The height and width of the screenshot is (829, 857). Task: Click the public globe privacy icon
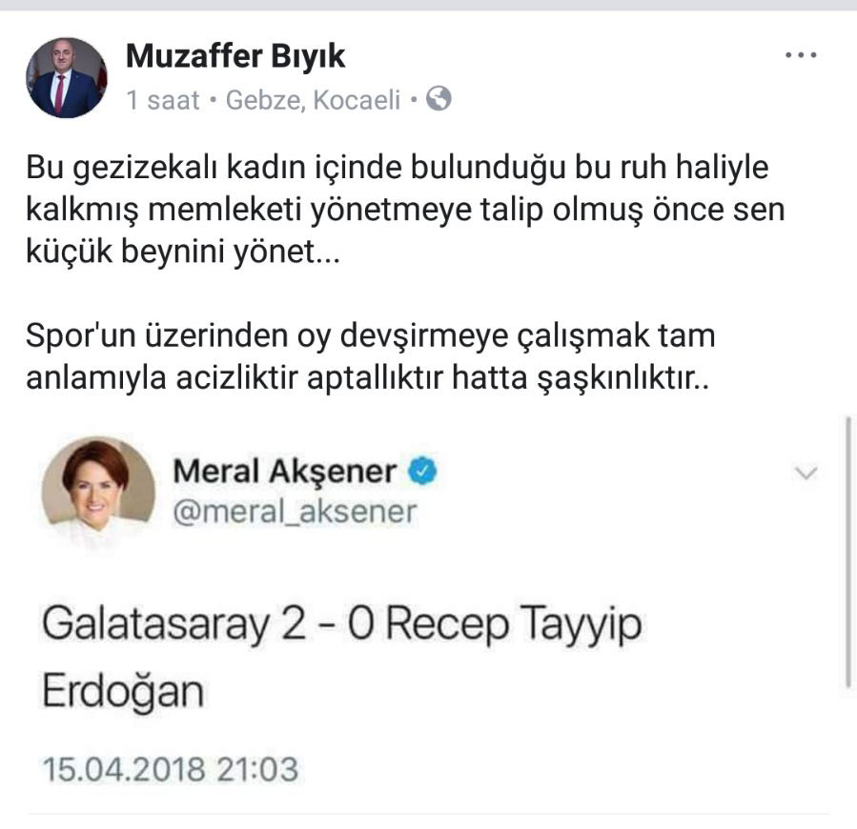point(439,99)
